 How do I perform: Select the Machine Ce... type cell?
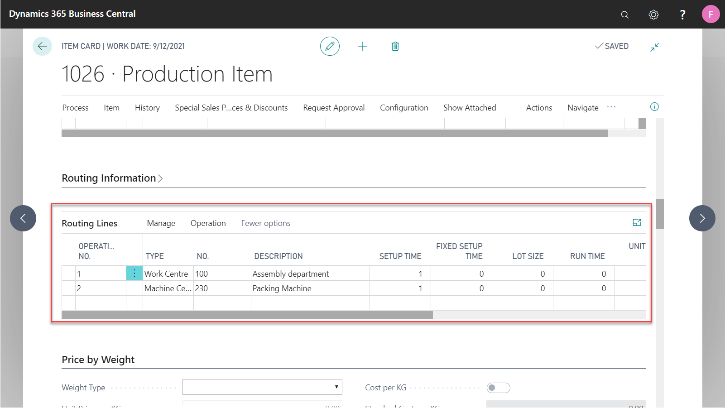[168, 288]
